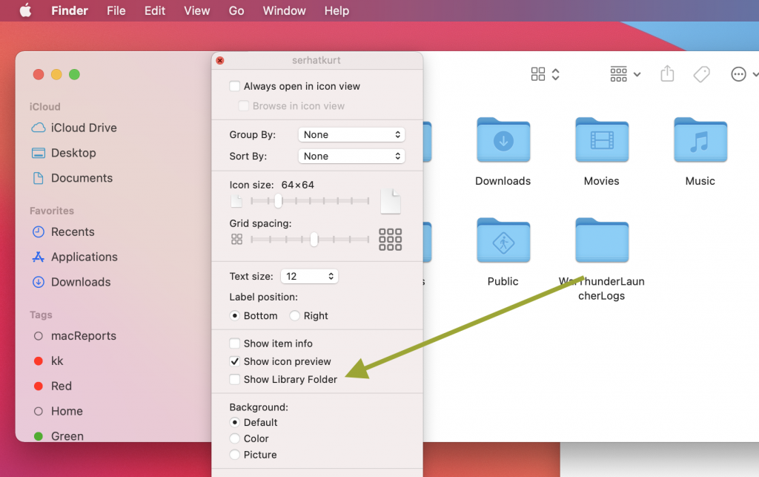Select the macReports tag

click(75, 336)
